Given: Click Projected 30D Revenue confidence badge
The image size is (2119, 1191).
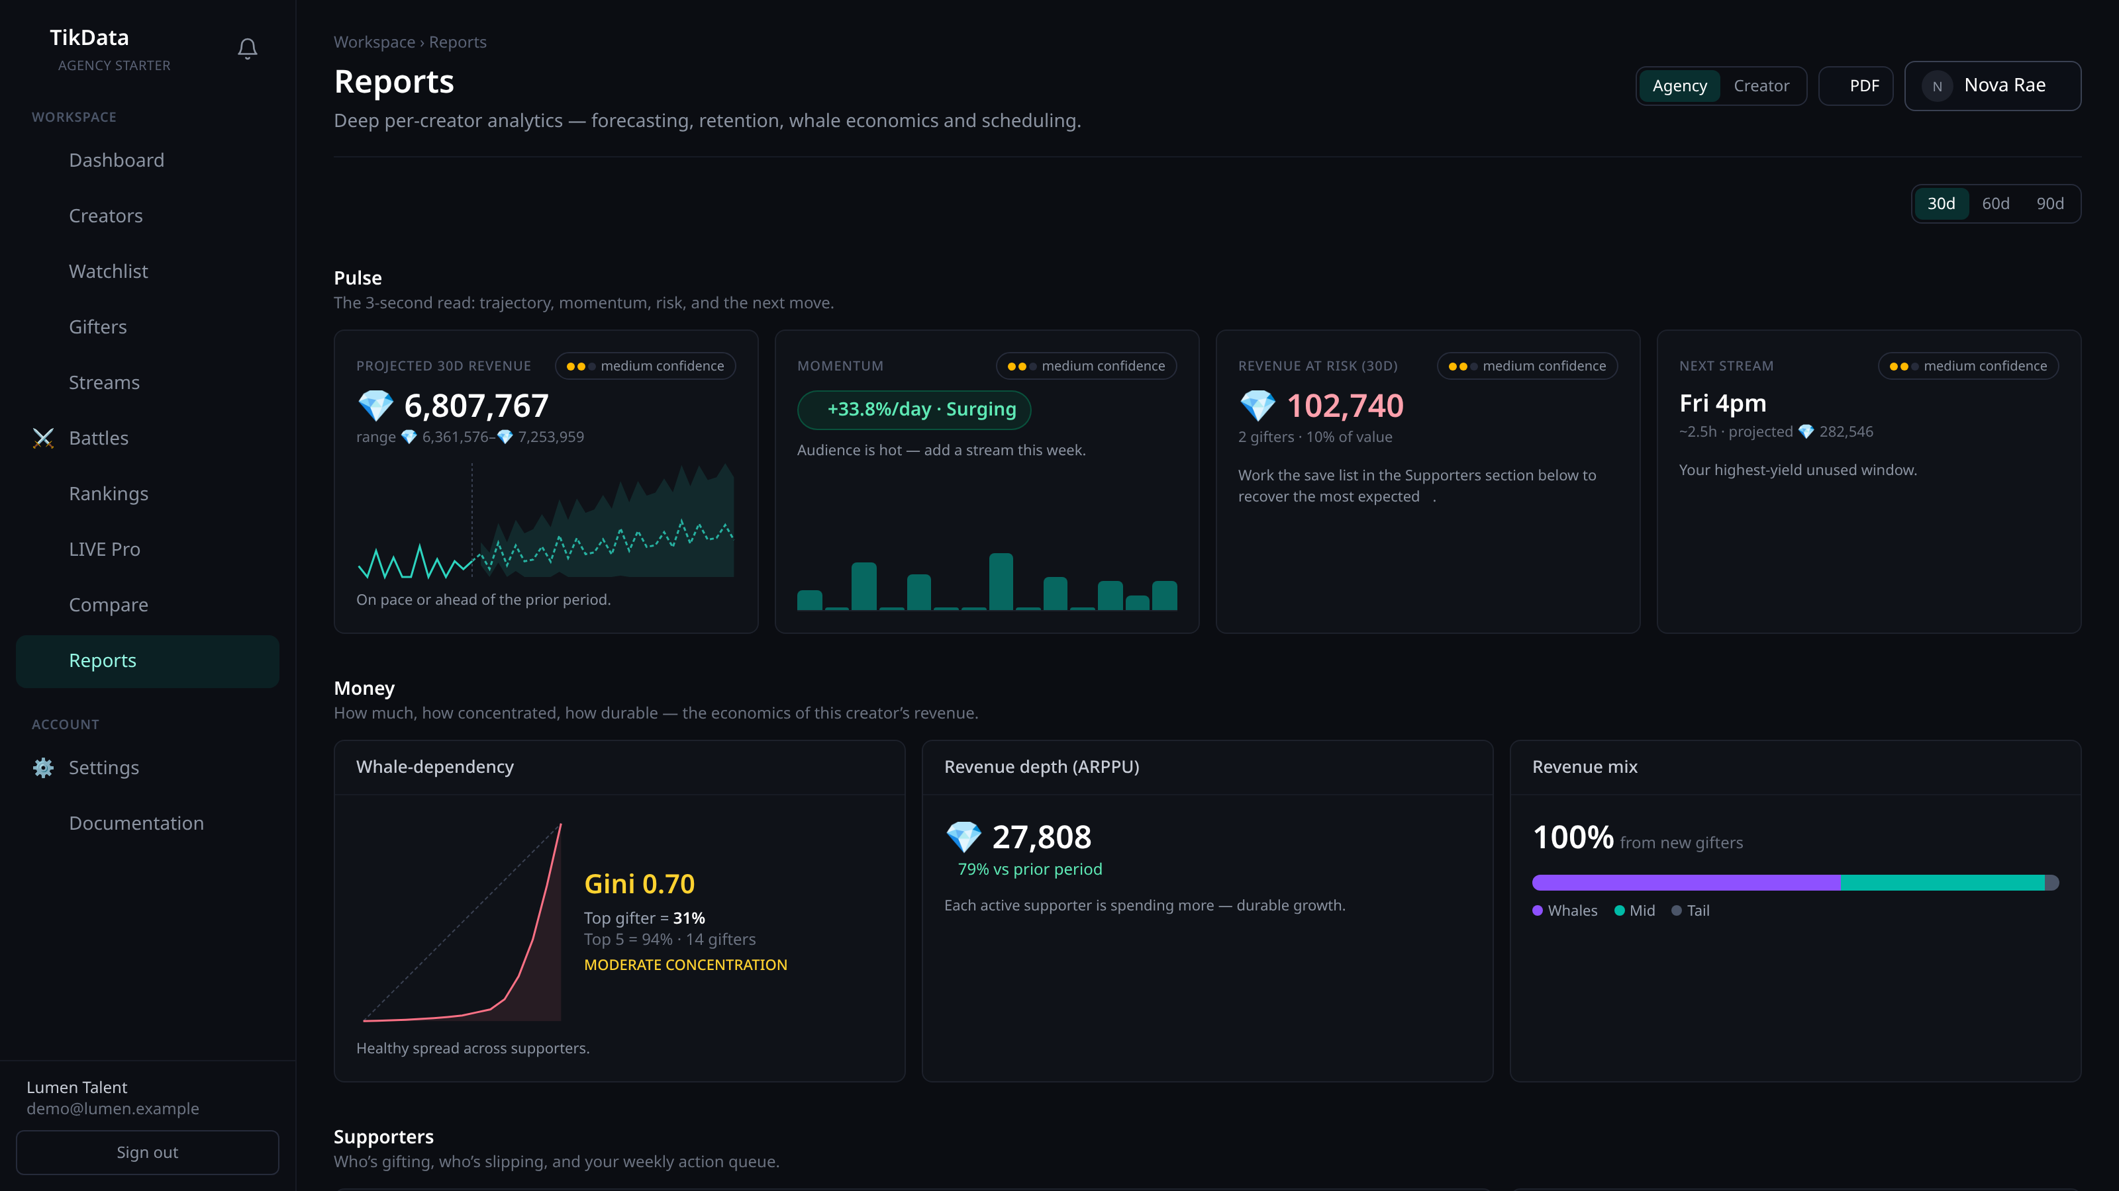Looking at the screenshot, I should coord(645,366).
